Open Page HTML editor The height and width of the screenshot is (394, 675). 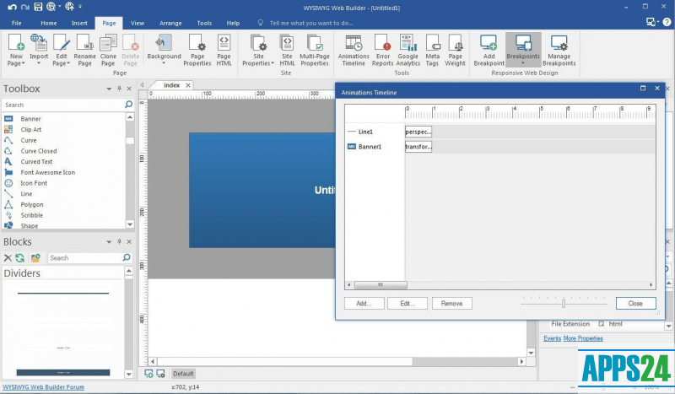(x=224, y=49)
